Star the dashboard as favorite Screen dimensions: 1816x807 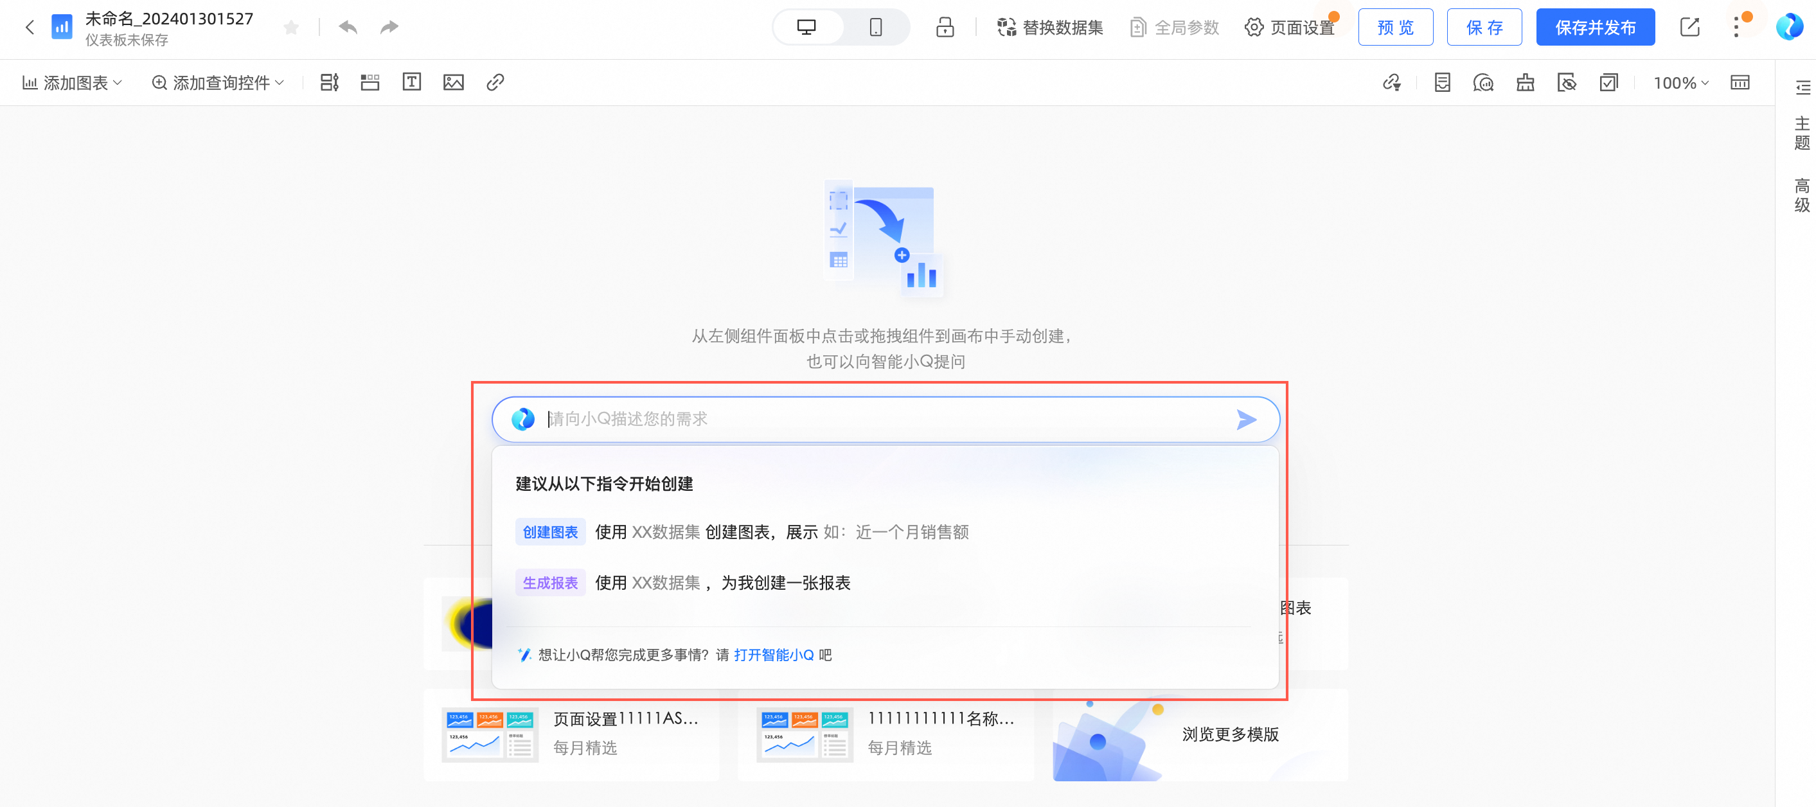290,28
